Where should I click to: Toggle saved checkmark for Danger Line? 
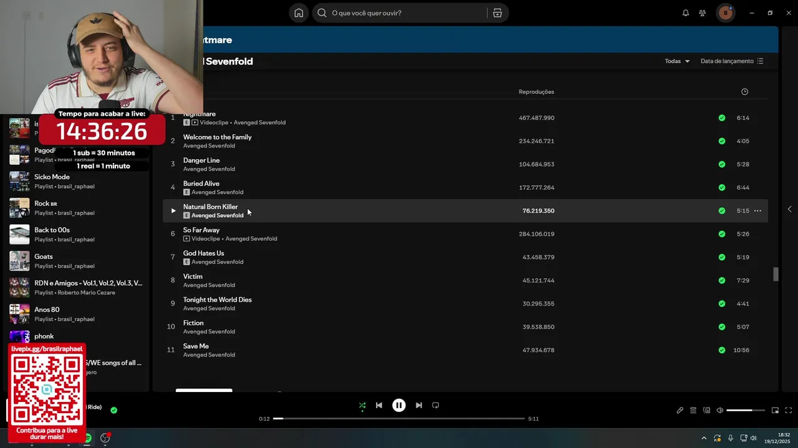coord(722,164)
